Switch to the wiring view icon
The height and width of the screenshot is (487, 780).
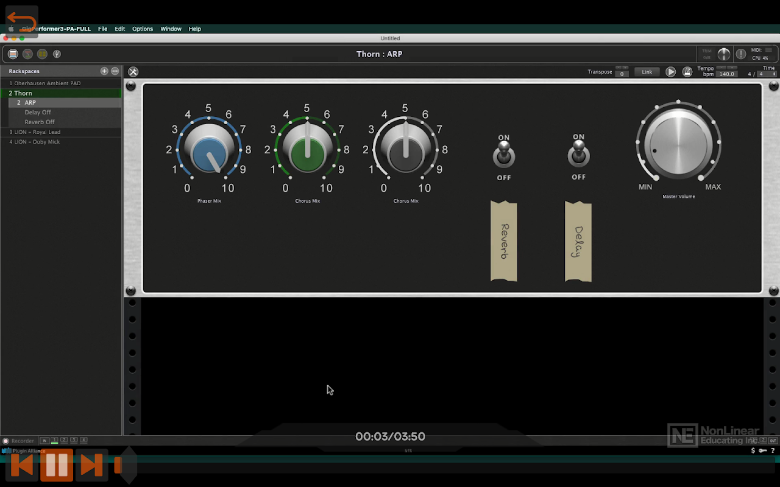click(x=27, y=54)
